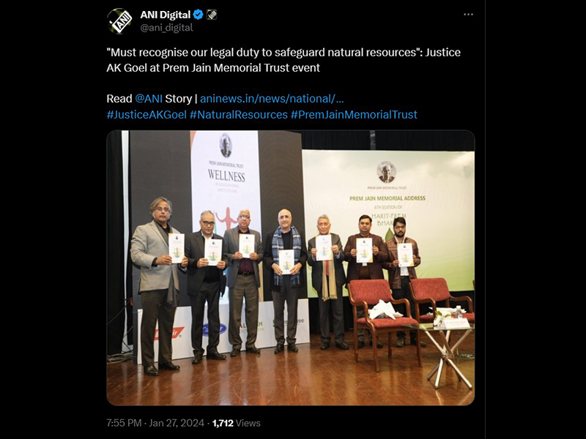Image resolution: width=586 pixels, height=439 pixels.
Task: Click the leftmost man in the grey blazer
Action: click(x=157, y=285)
